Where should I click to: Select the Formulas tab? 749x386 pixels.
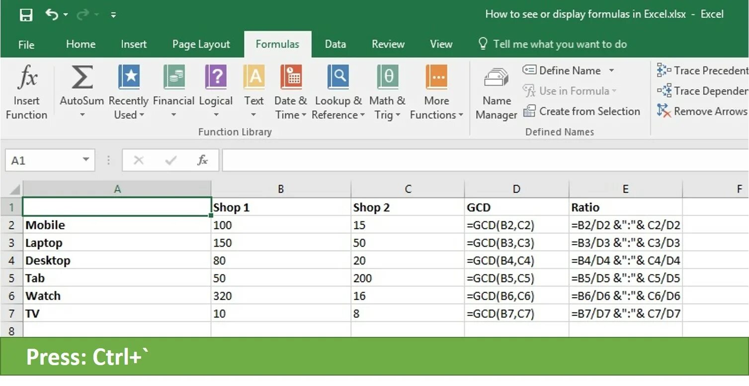(277, 44)
